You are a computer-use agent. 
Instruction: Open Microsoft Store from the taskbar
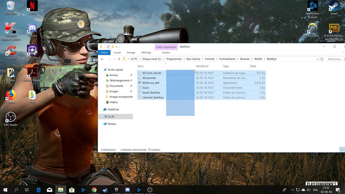72,190
